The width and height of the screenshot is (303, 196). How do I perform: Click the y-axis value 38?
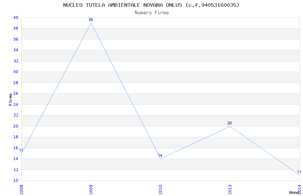[x=16, y=29]
